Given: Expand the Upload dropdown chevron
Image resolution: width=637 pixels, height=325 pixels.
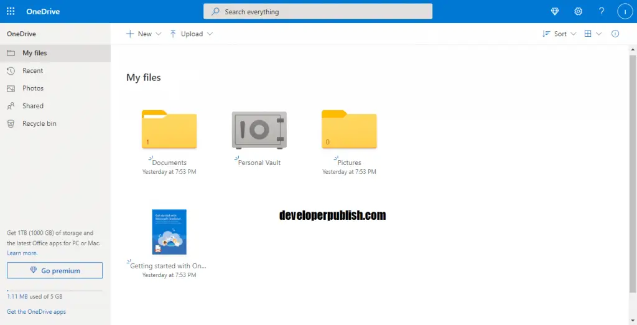Looking at the screenshot, I should tap(210, 34).
